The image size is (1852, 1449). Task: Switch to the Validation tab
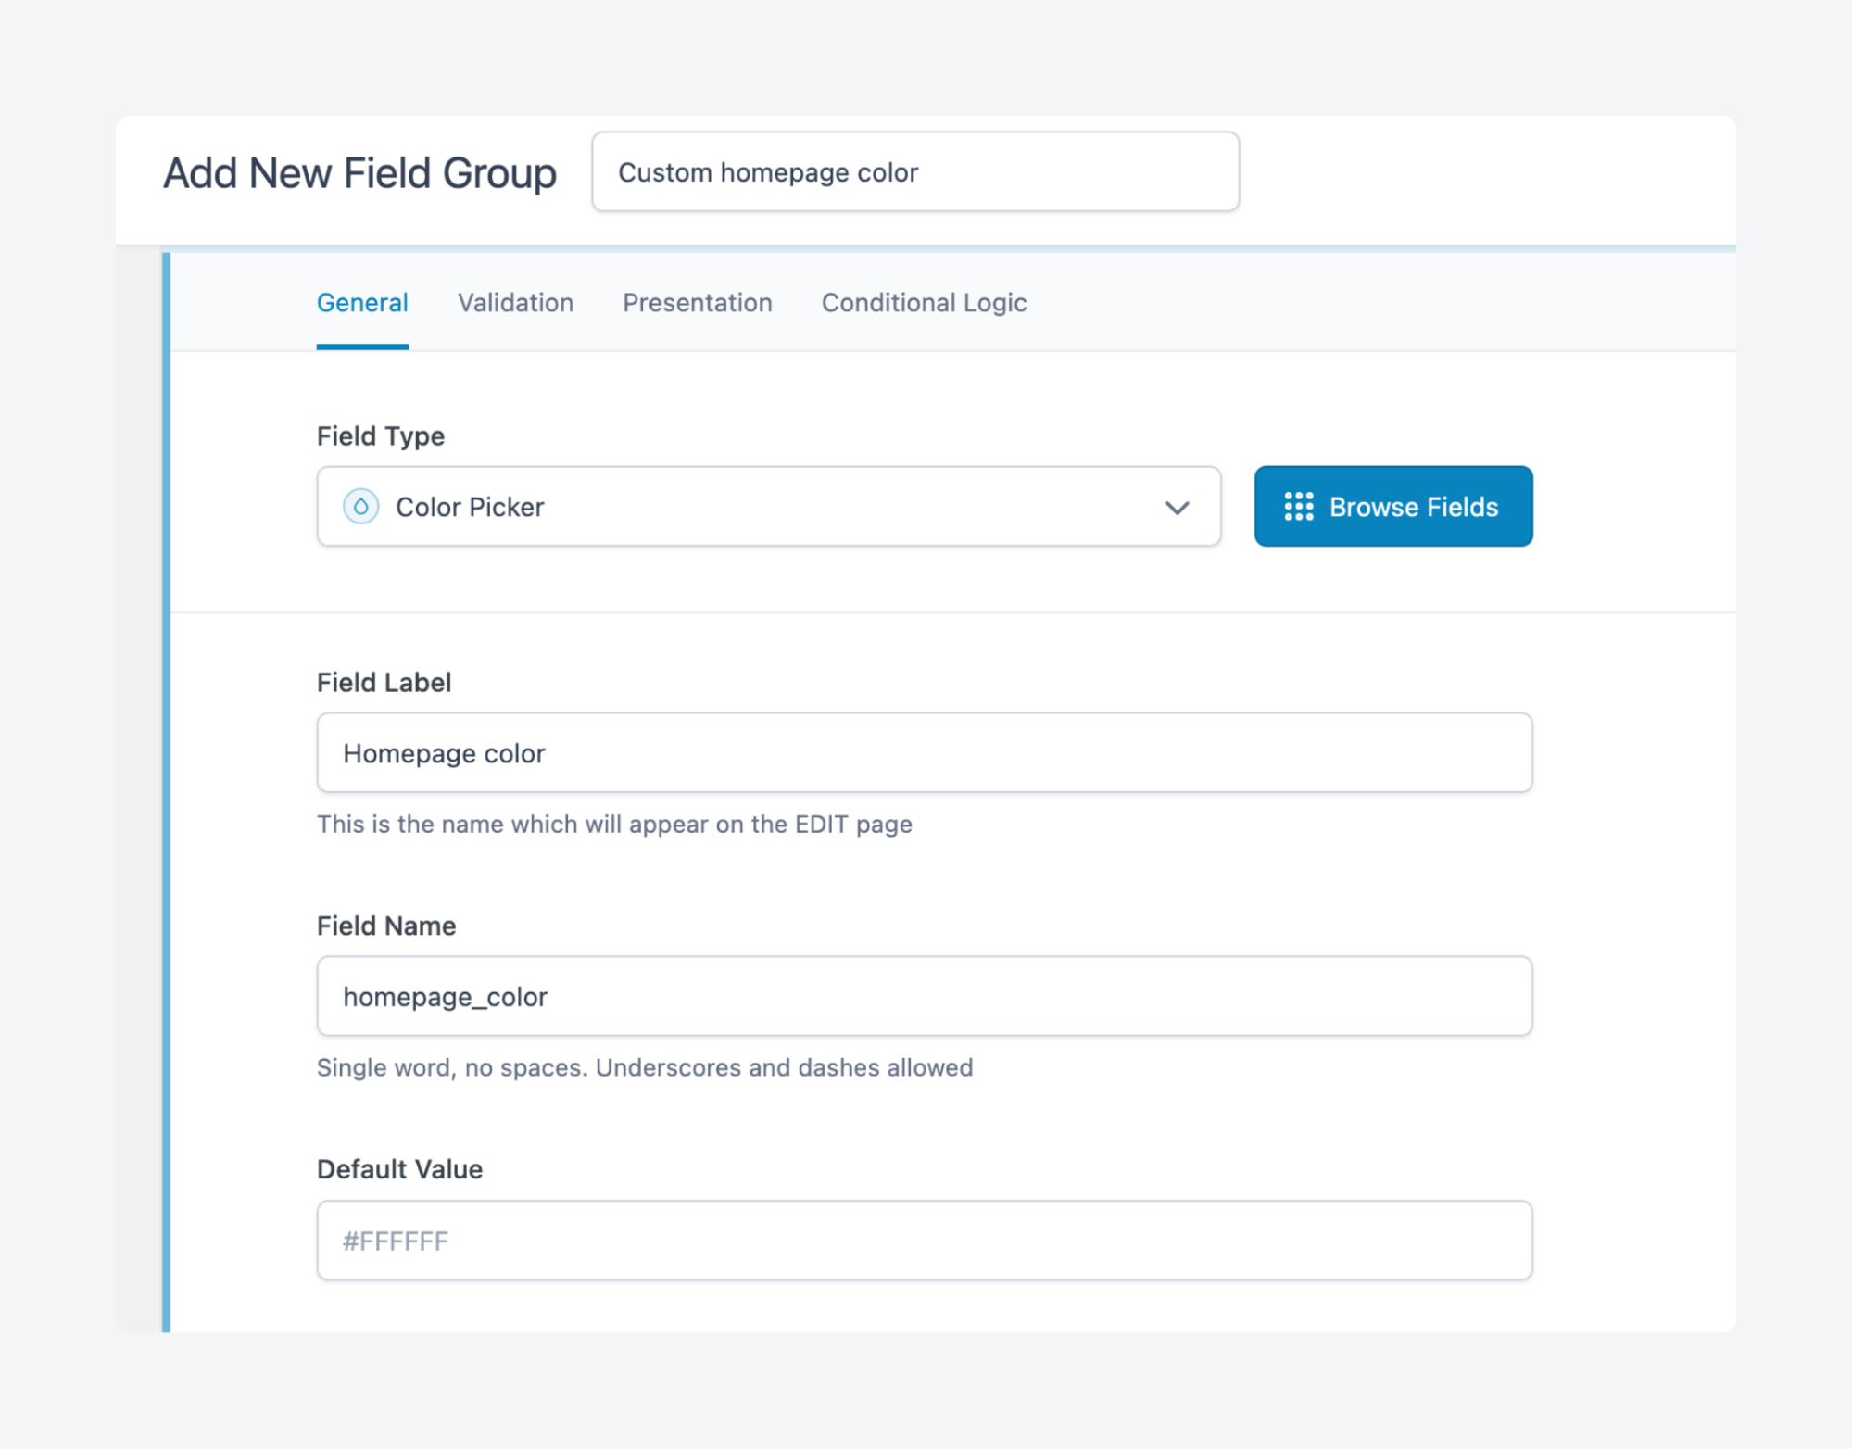click(515, 303)
